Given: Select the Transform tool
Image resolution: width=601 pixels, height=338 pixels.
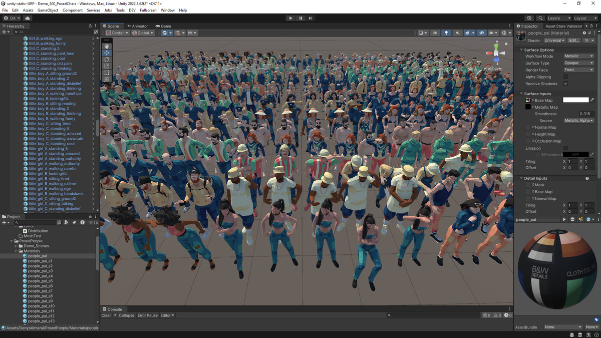Looking at the screenshot, I should pos(107,79).
